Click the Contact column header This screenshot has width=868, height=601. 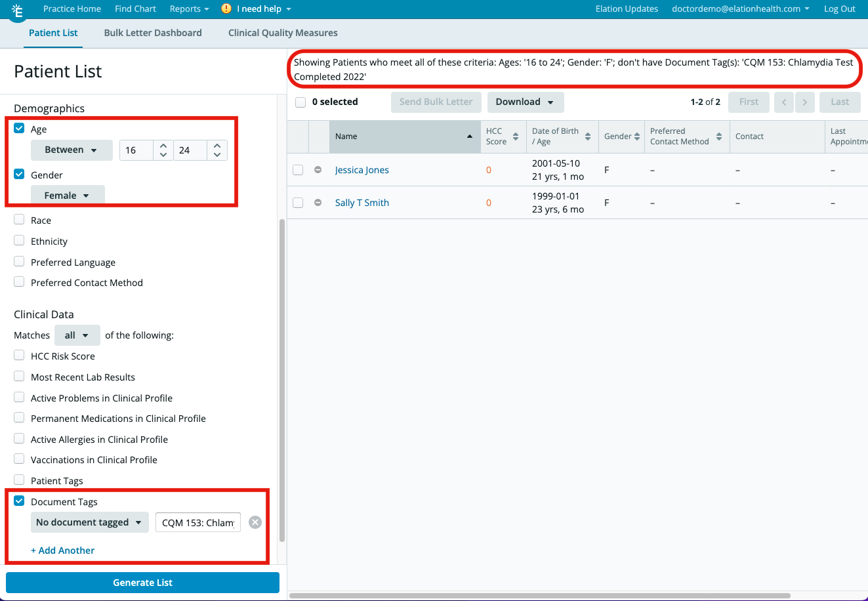[x=777, y=136]
